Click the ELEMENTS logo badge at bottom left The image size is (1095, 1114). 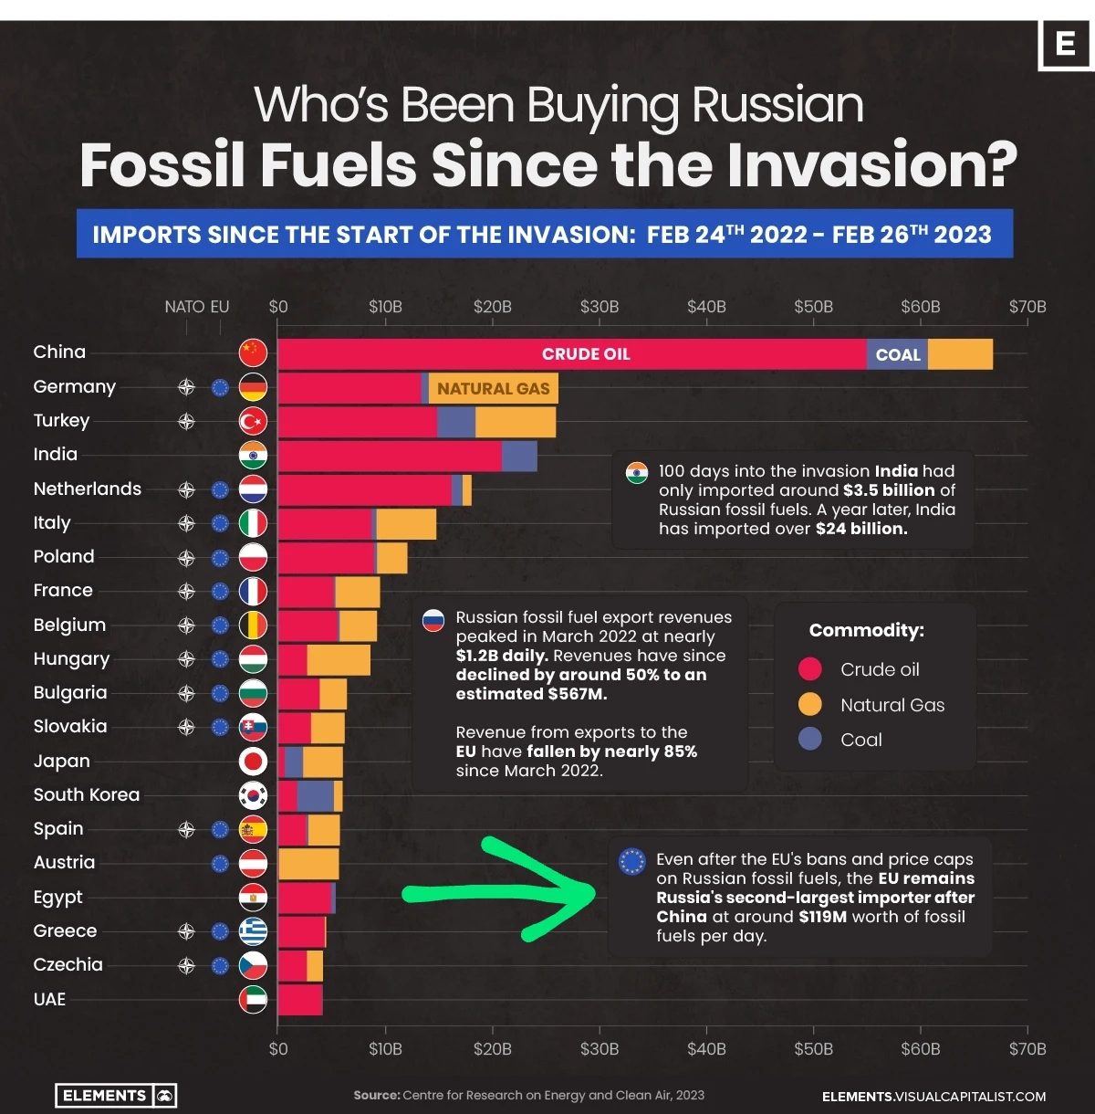click(116, 1096)
